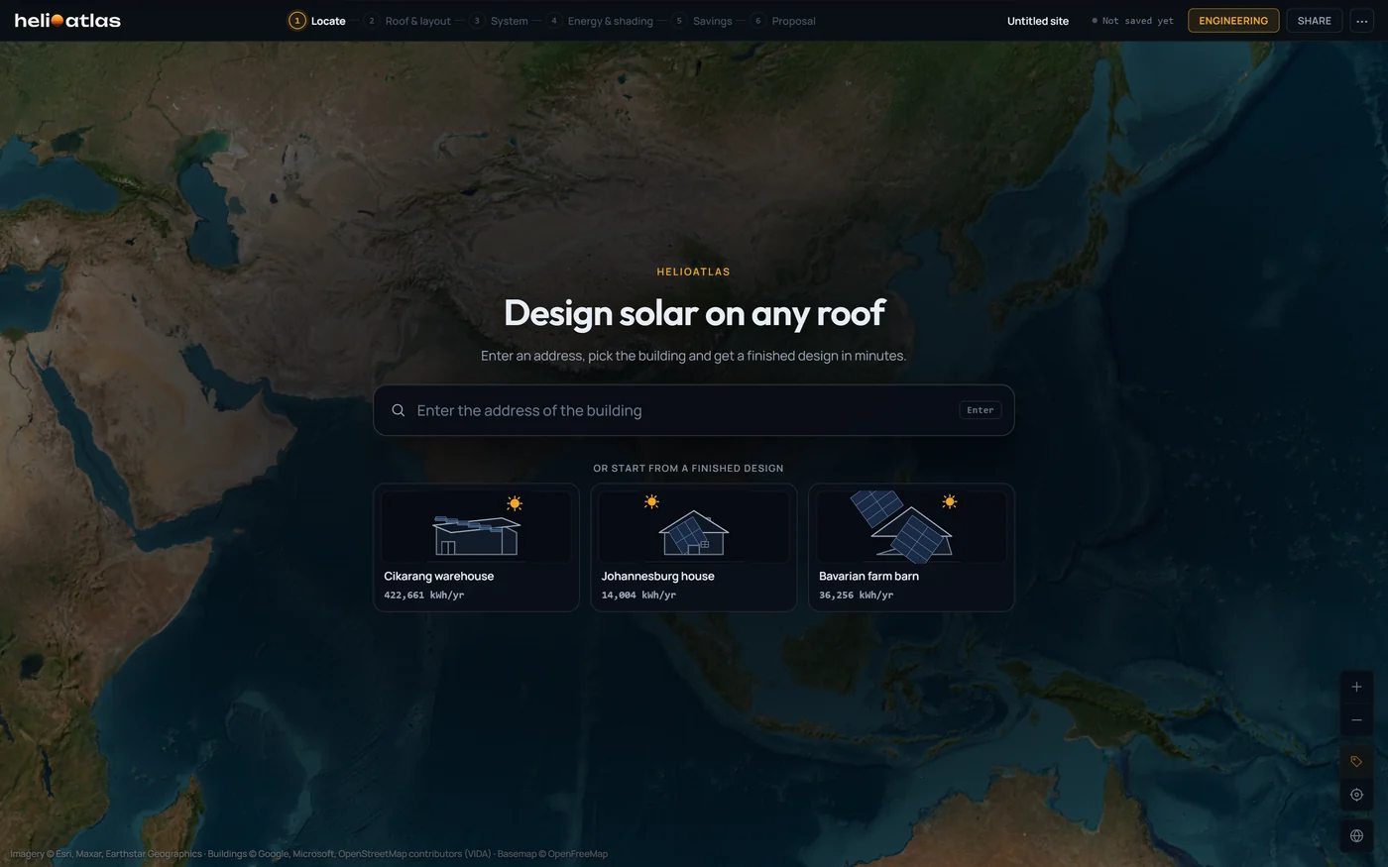The height and width of the screenshot is (867, 1388).
Task: Click the Esri, Maxar imagery attribution
Action: click(x=106, y=854)
